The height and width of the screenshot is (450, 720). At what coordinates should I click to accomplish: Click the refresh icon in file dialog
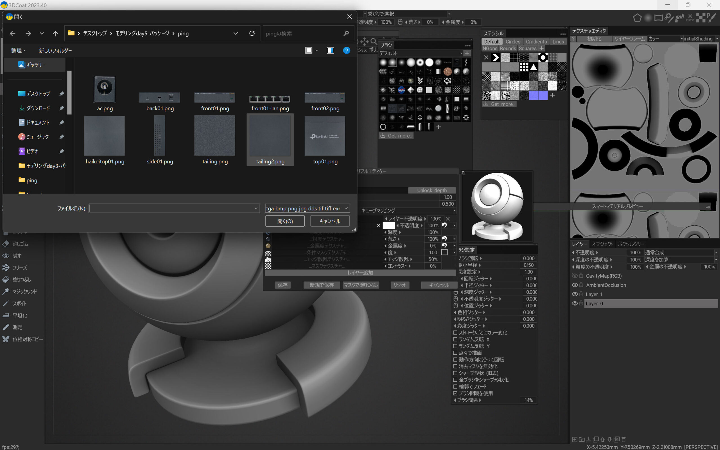(x=252, y=33)
